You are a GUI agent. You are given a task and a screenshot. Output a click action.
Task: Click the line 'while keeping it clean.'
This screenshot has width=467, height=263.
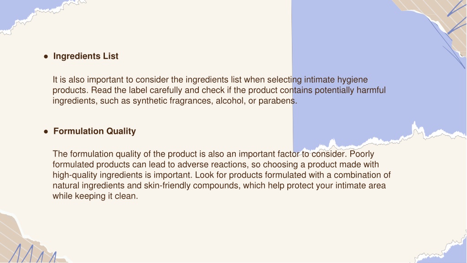[x=95, y=196]
